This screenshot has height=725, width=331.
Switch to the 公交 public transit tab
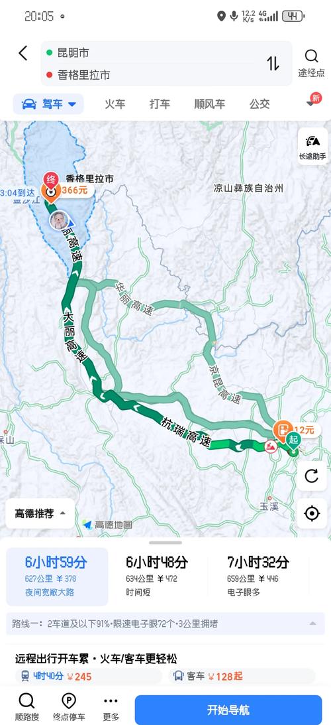click(260, 104)
